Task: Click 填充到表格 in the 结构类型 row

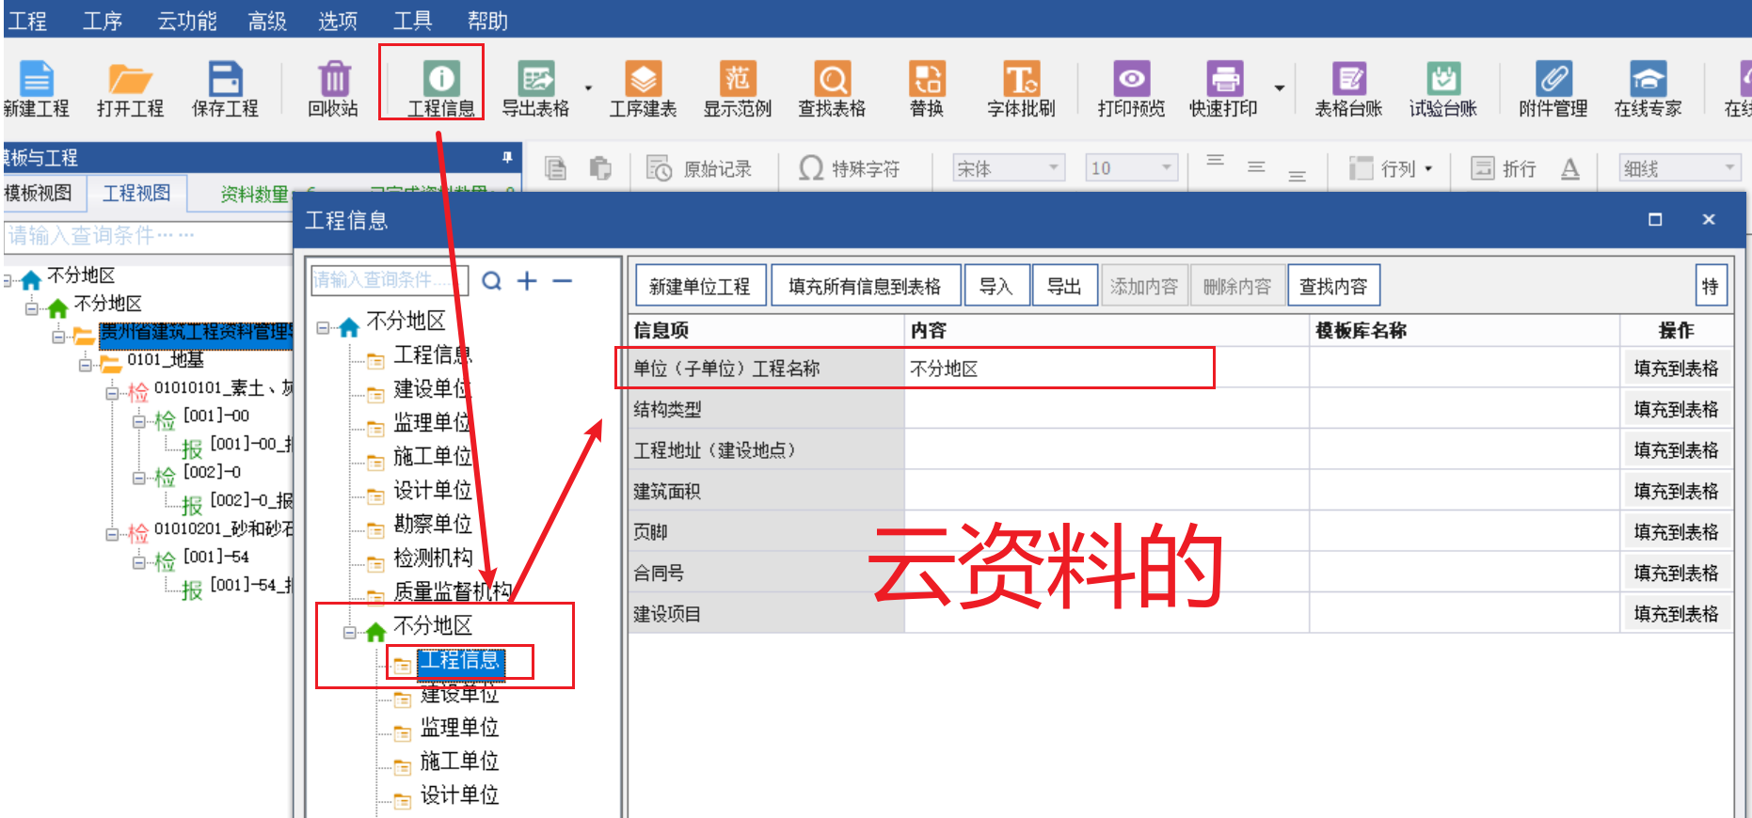Action: [1676, 410]
